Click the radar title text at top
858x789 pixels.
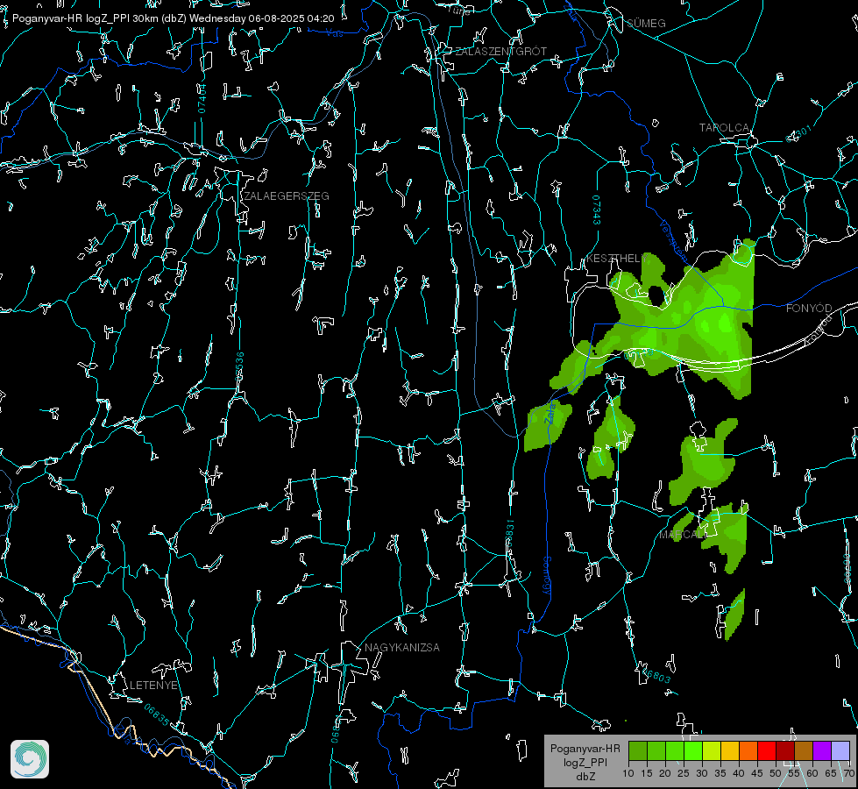tap(173, 18)
